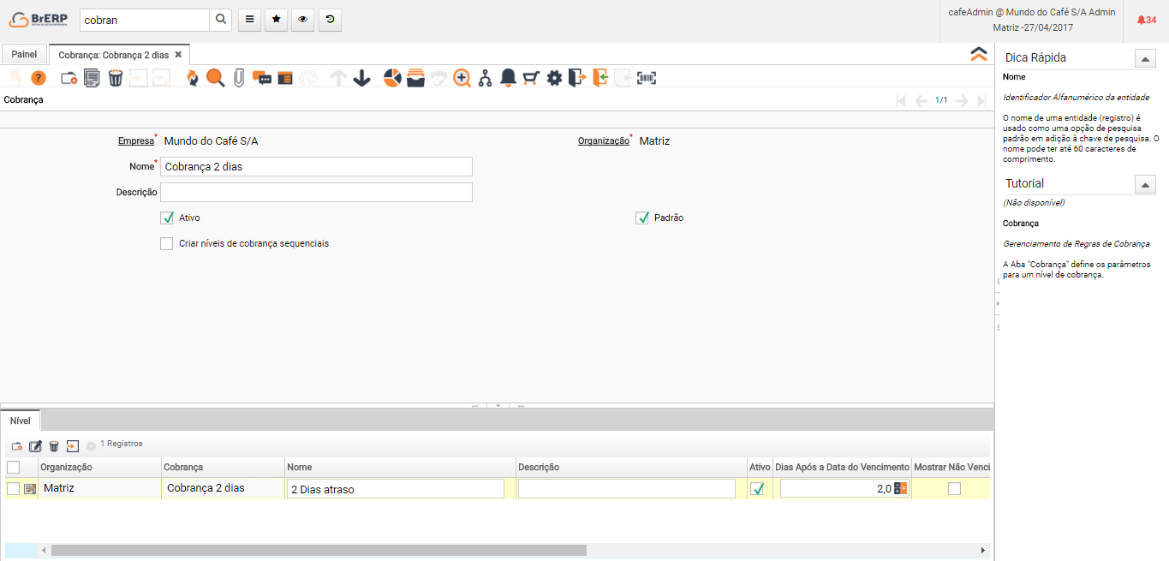The width and height of the screenshot is (1169, 561).
Task: Select the Nível tab
Action: pos(21,421)
